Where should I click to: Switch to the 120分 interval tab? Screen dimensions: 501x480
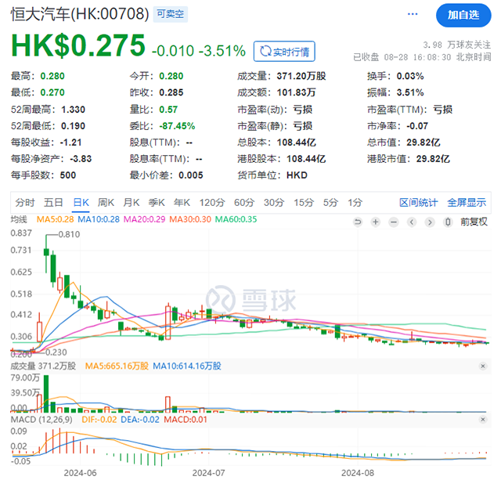coord(212,203)
